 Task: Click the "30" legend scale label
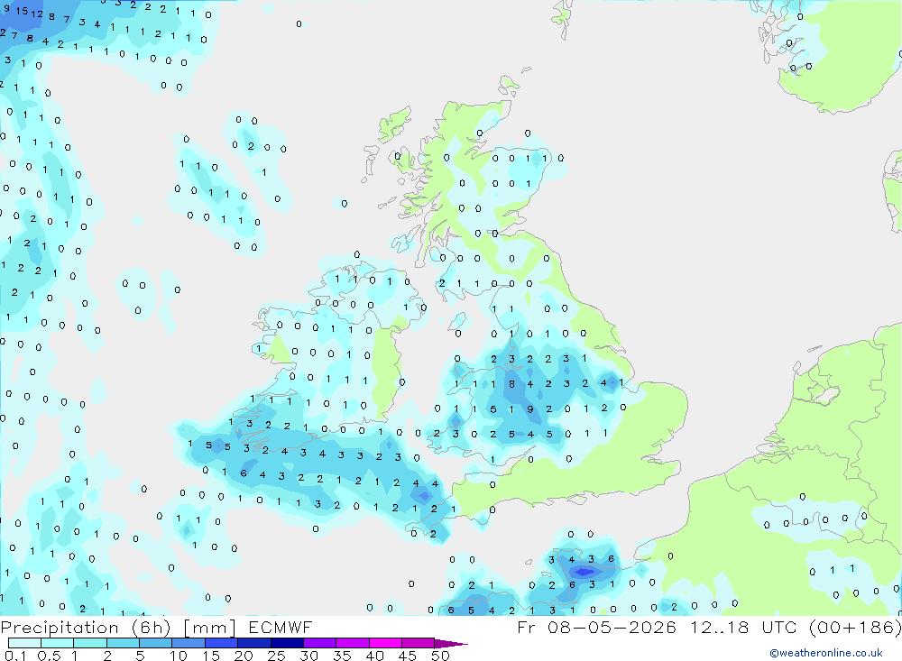[x=308, y=656]
